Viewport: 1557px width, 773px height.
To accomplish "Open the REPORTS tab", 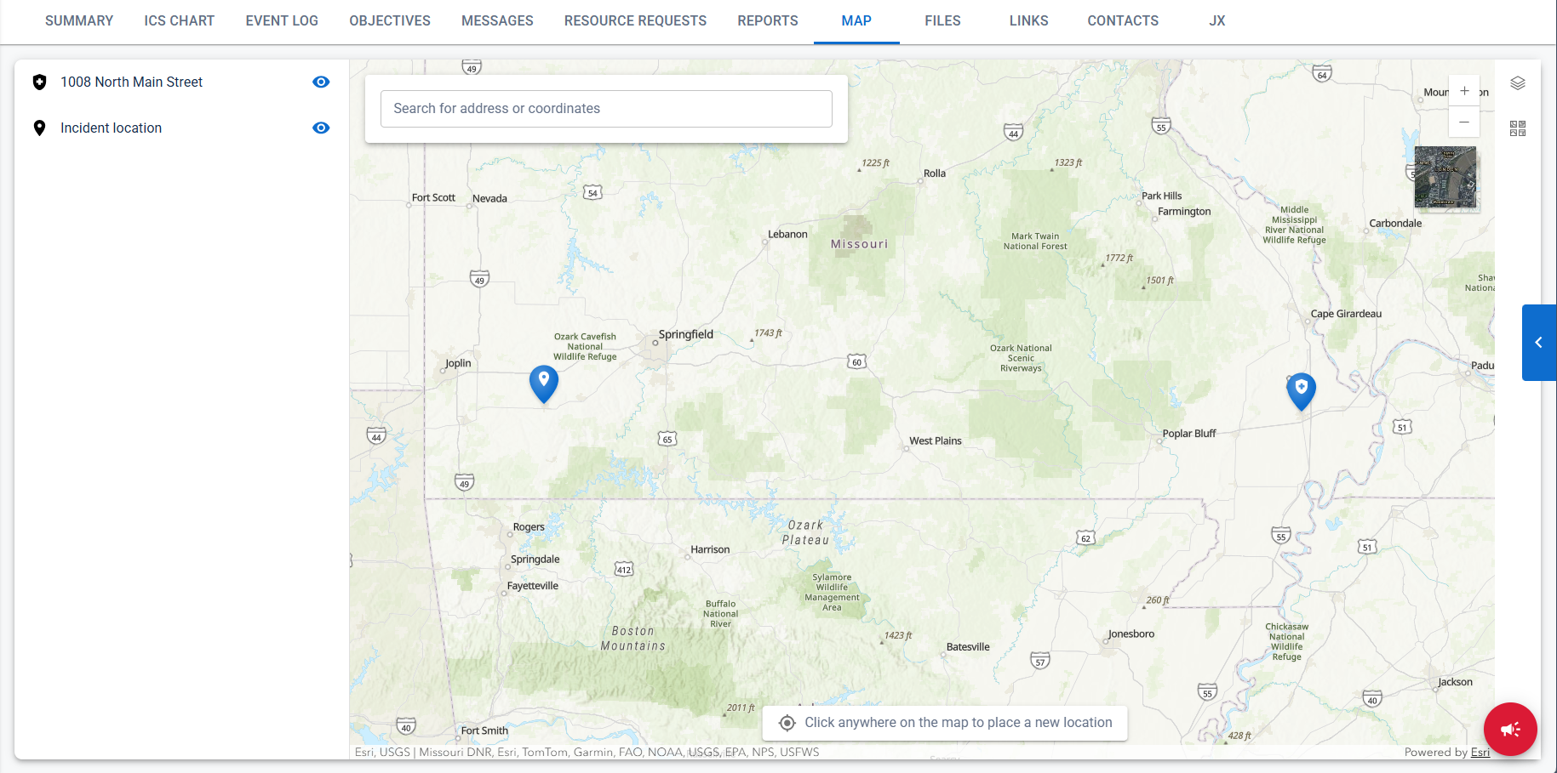I will (768, 21).
